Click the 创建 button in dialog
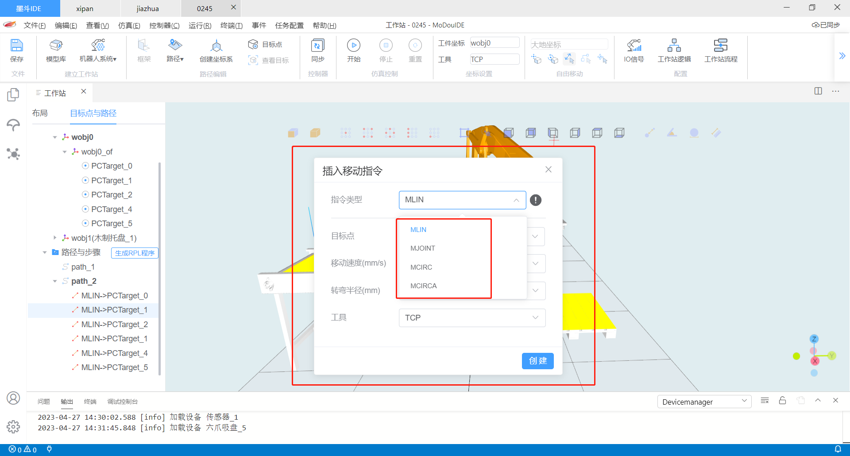The image size is (850, 456). tap(537, 361)
